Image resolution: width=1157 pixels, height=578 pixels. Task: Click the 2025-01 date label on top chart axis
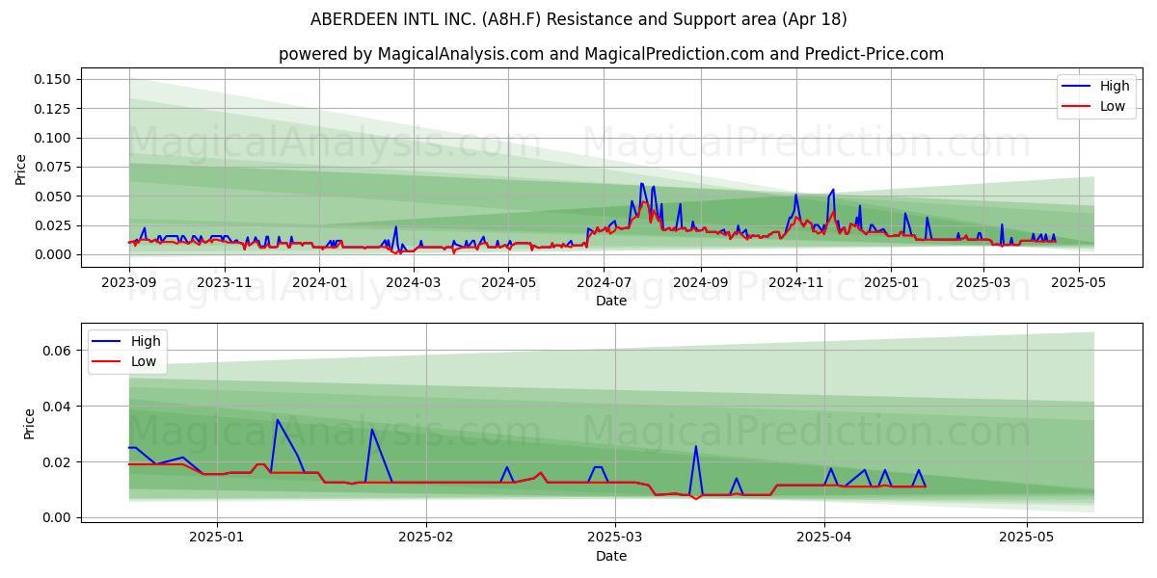click(x=891, y=281)
